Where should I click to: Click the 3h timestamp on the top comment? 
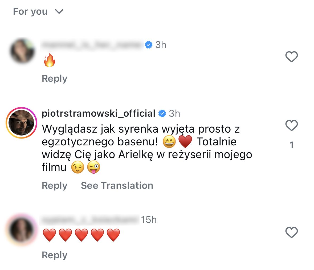coord(160,45)
